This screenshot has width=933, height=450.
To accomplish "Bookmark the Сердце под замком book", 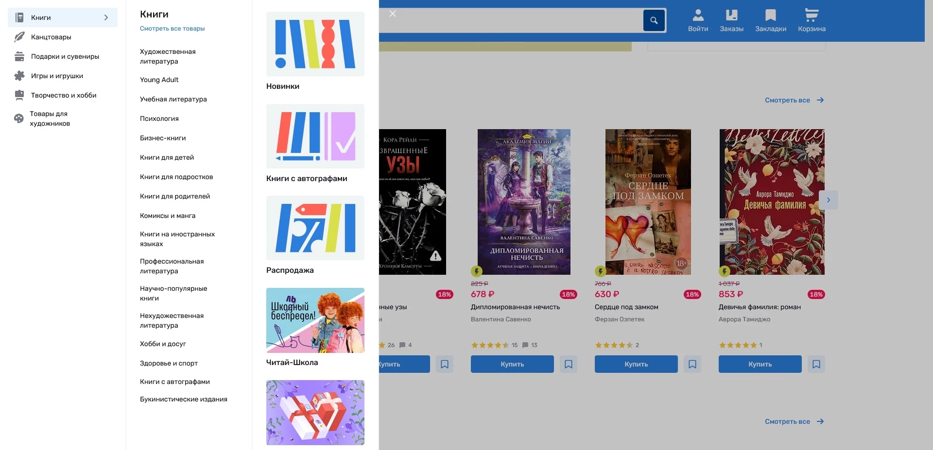I will [x=692, y=364].
